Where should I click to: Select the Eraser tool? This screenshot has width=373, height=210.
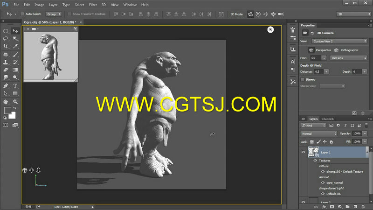(x=6, y=70)
